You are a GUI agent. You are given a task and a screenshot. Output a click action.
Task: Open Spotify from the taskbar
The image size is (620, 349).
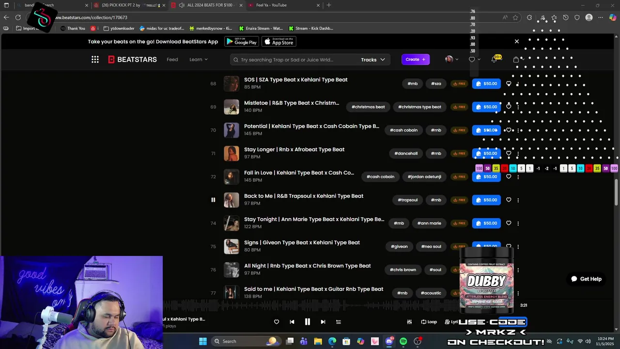[403, 341]
